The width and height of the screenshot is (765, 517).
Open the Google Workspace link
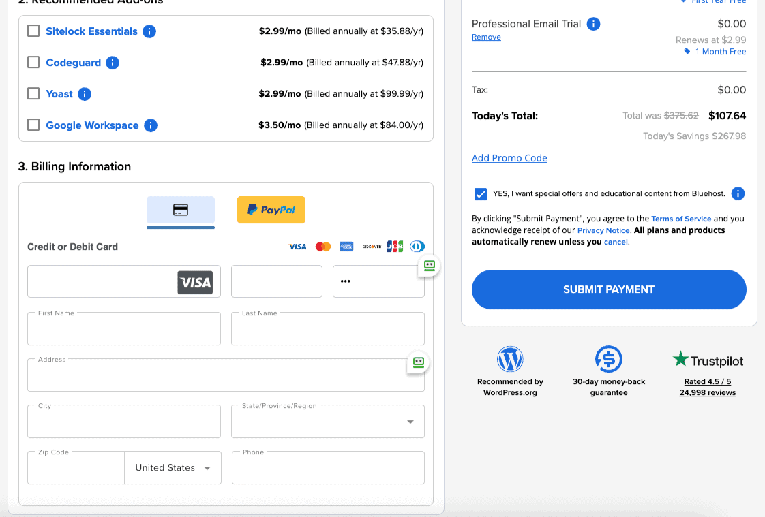[92, 125]
